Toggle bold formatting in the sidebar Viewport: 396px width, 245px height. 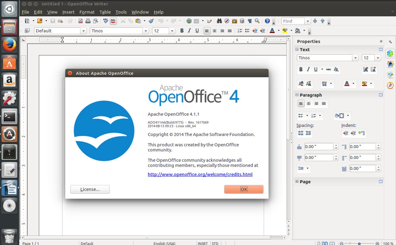click(x=301, y=69)
